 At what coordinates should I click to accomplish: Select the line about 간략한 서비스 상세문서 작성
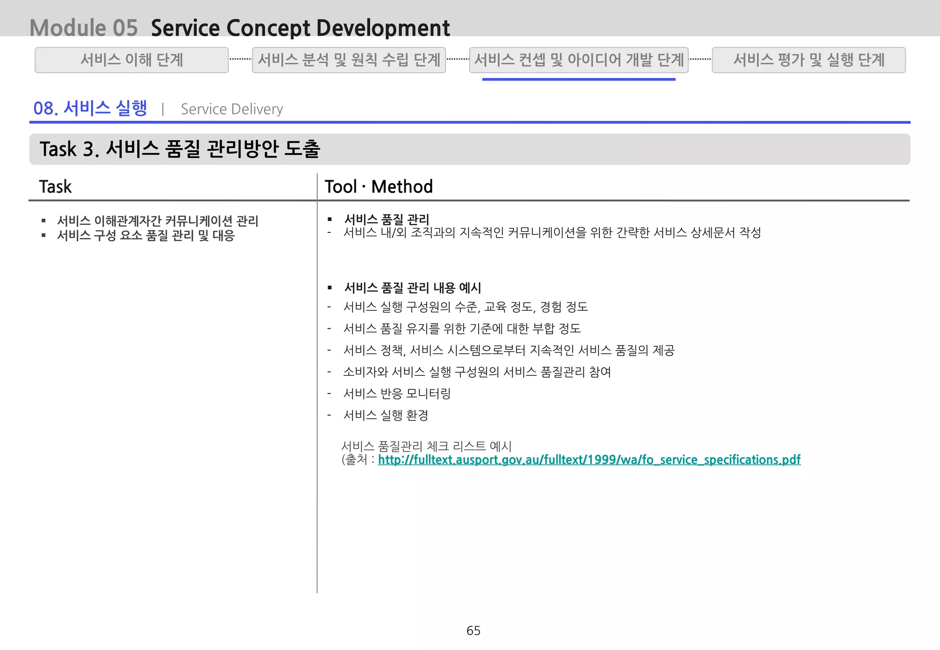(x=552, y=233)
